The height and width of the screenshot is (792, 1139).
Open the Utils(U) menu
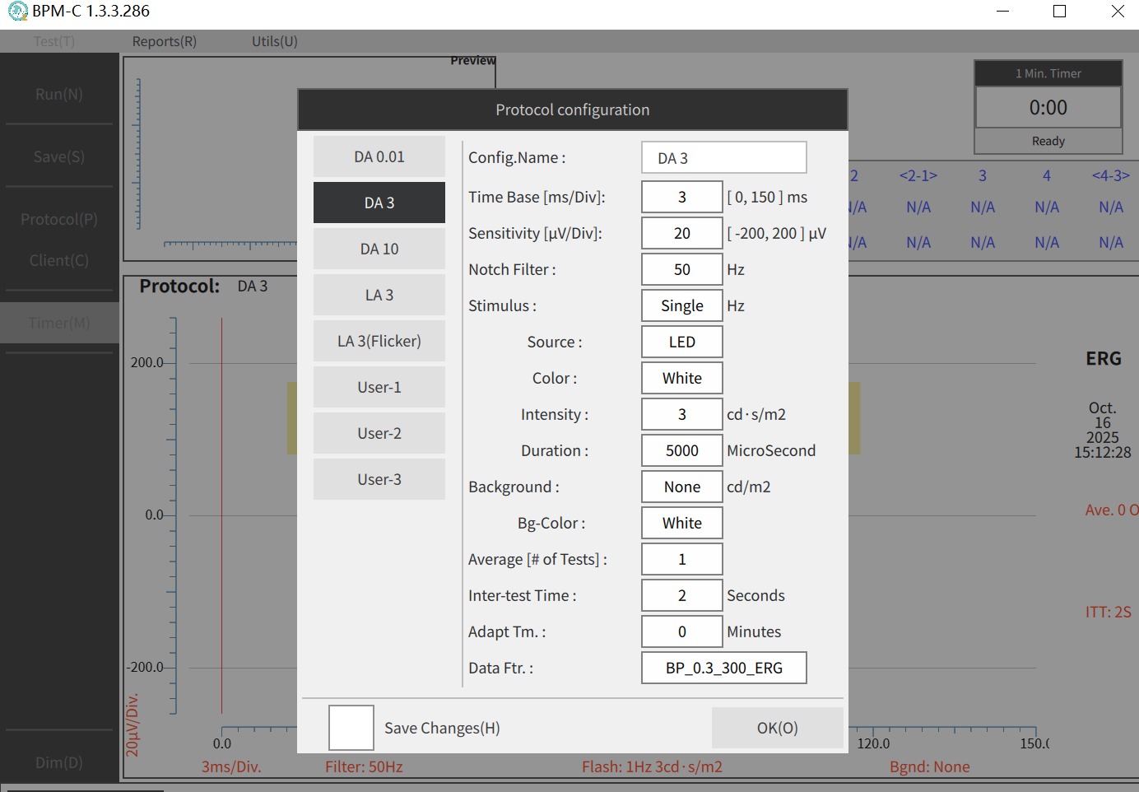(275, 41)
